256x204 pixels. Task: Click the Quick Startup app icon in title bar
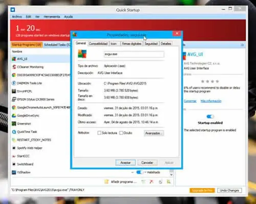click(13, 10)
